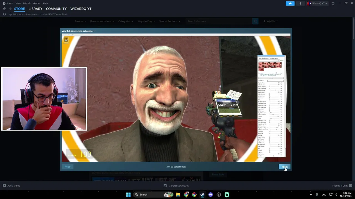Click the '3 of 20 screenshots' counter
This screenshot has width=355, height=199.
click(x=176, y=167)
